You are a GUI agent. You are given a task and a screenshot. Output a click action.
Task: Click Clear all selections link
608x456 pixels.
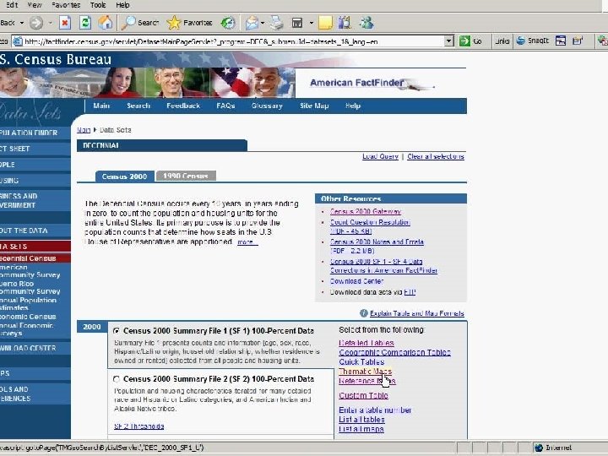pos(436,156)
